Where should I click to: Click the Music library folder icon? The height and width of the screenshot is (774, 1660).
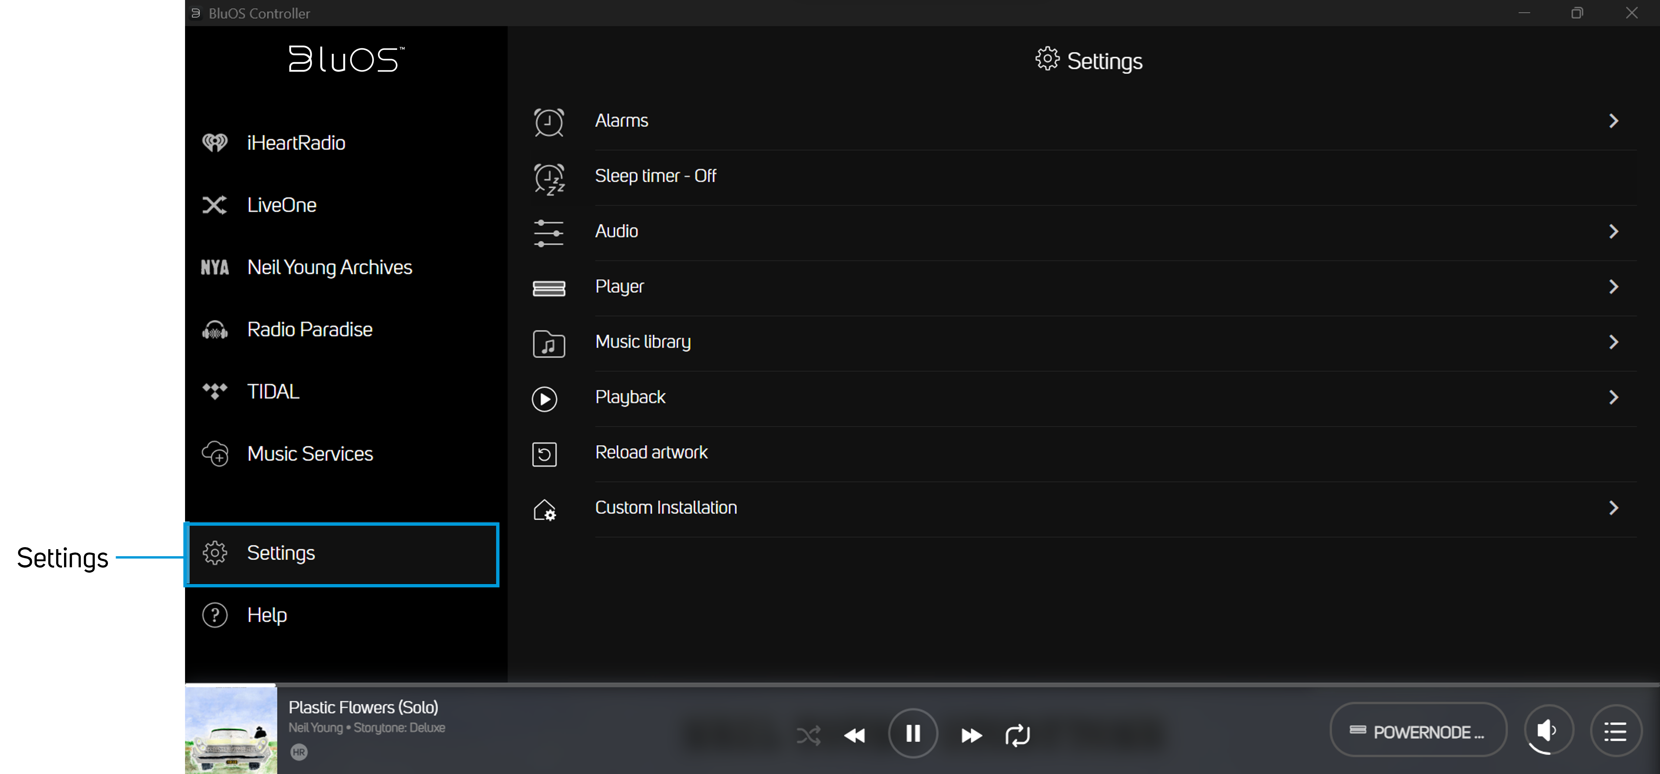tap(548, 343)
